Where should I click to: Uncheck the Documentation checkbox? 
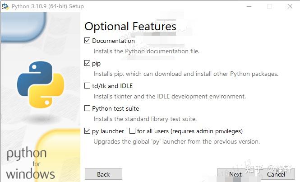point(88,41)
